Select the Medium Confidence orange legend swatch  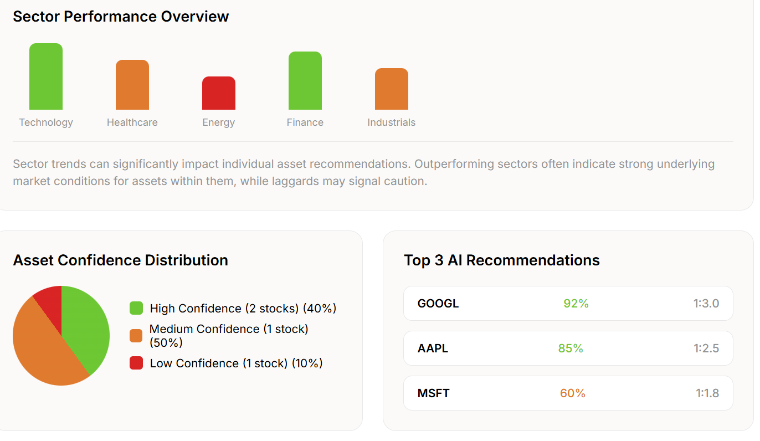(x=136, y=336)
